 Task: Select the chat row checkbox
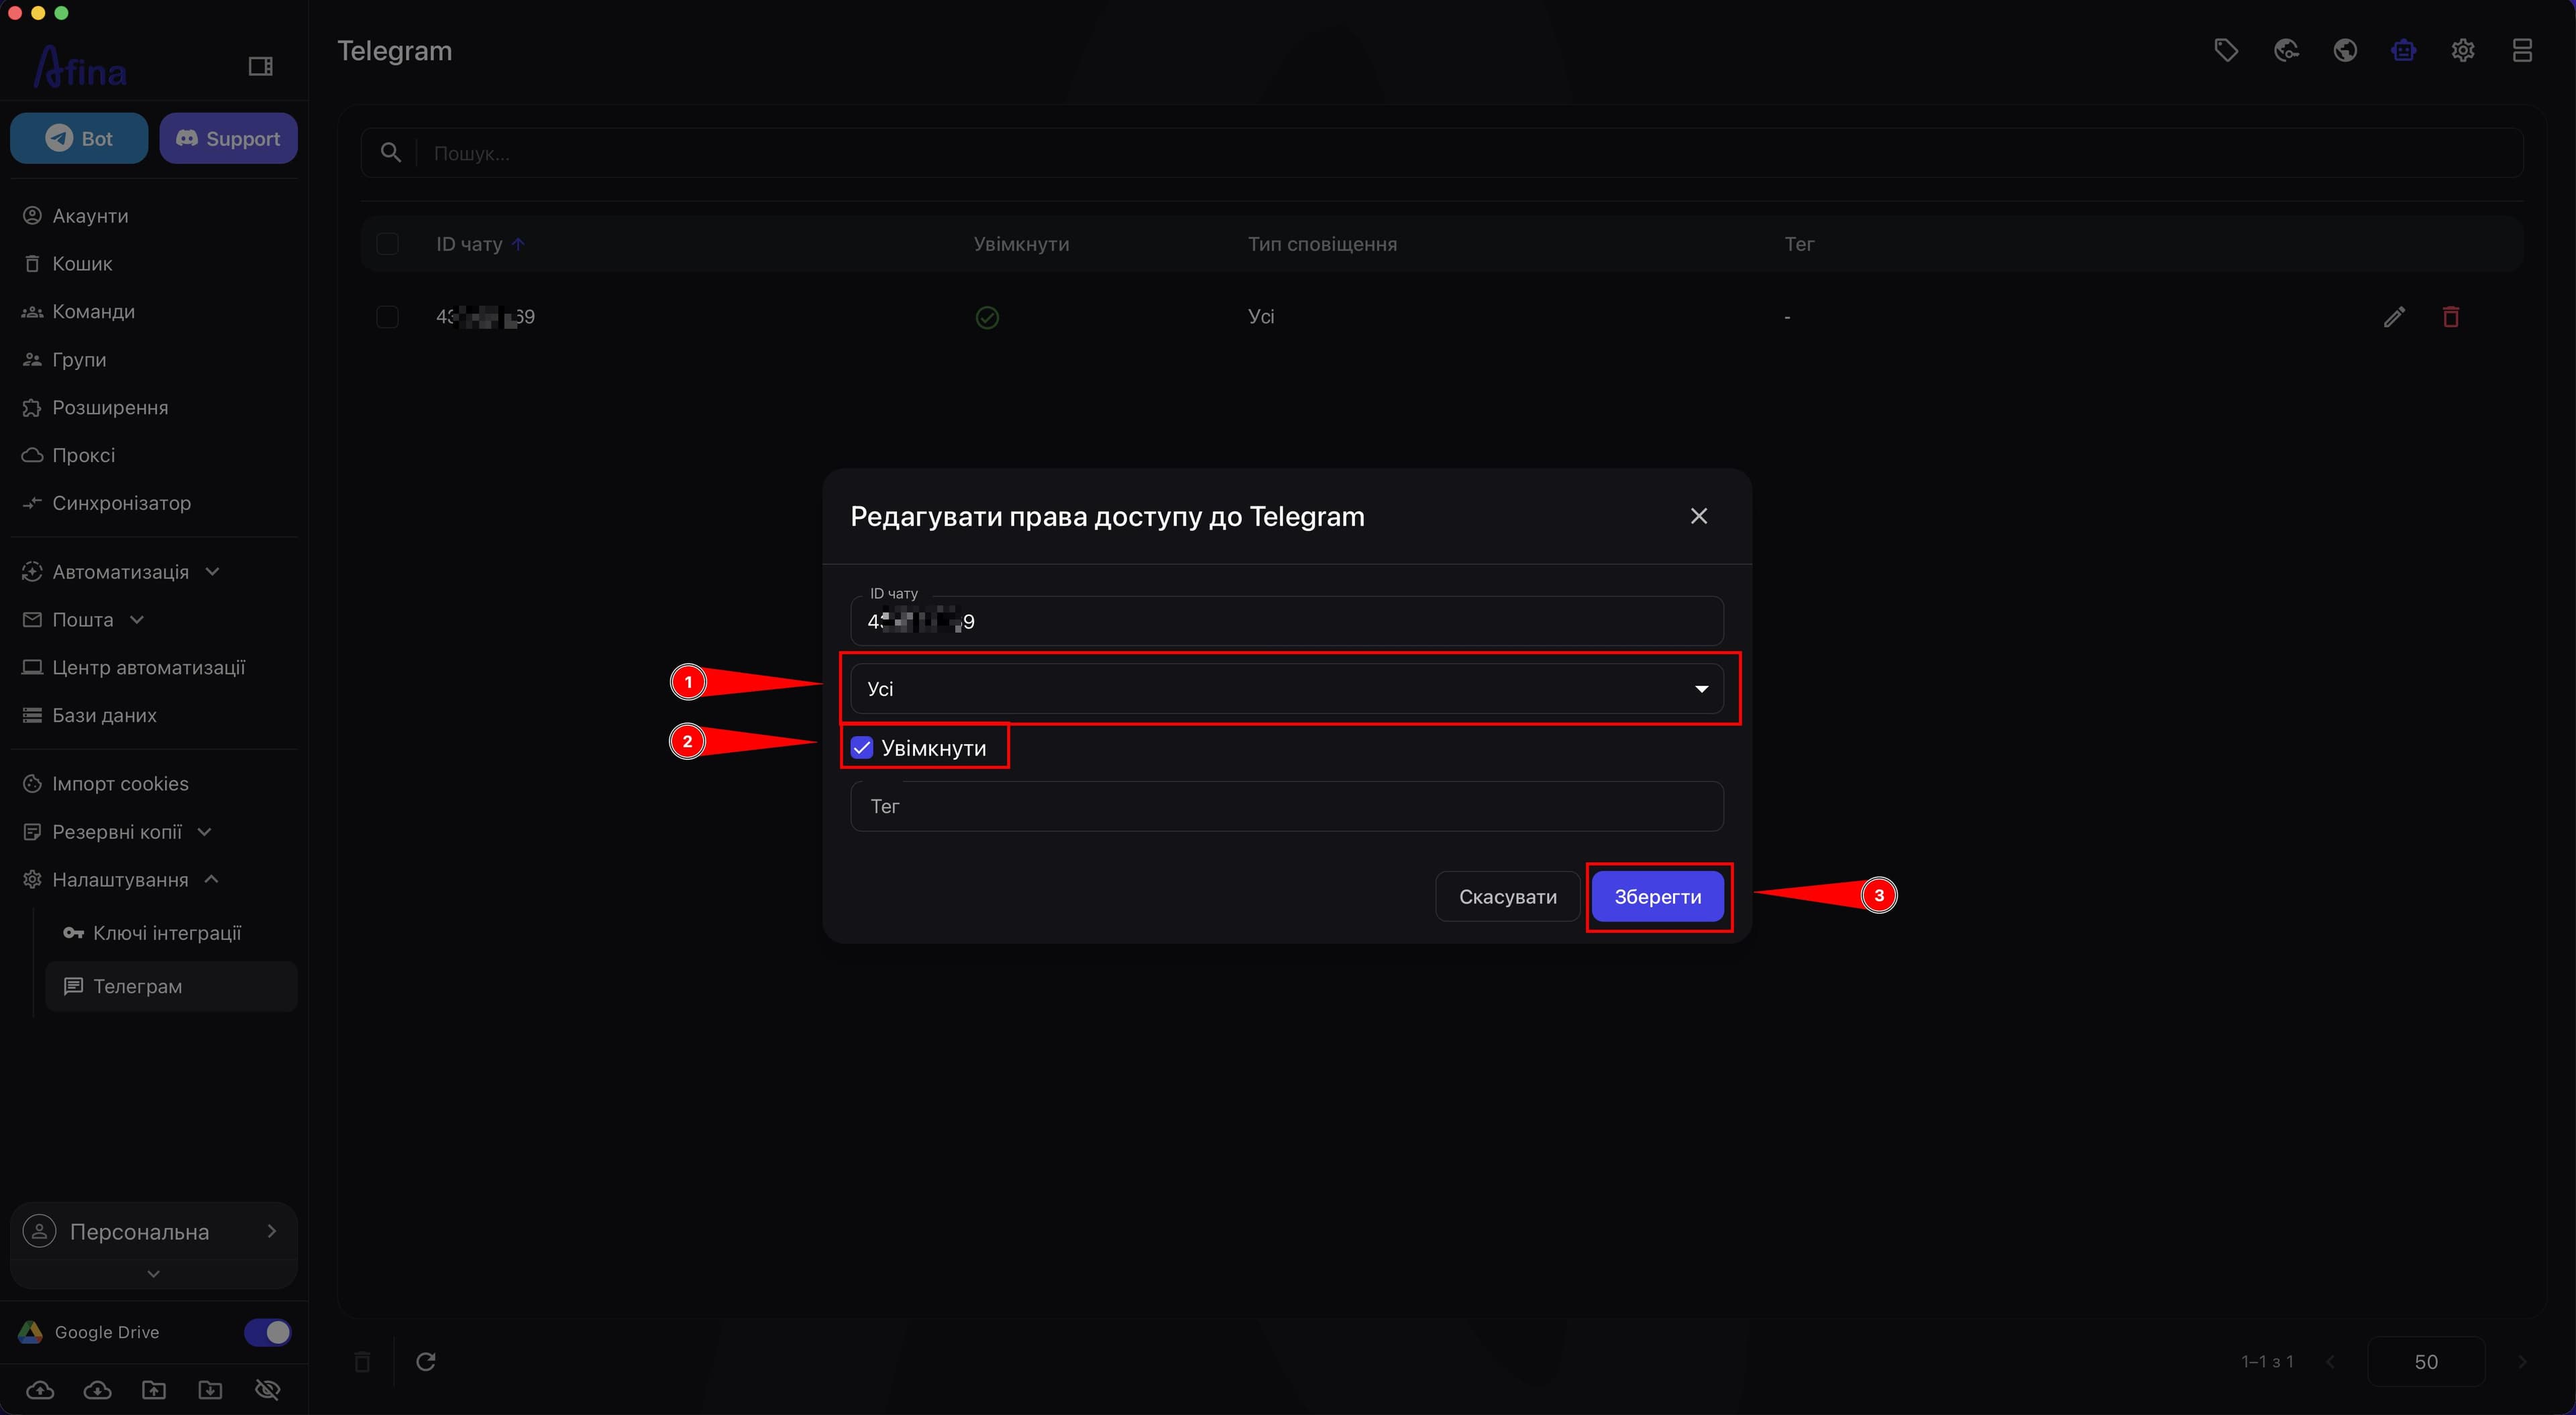(x=387, y=317)
